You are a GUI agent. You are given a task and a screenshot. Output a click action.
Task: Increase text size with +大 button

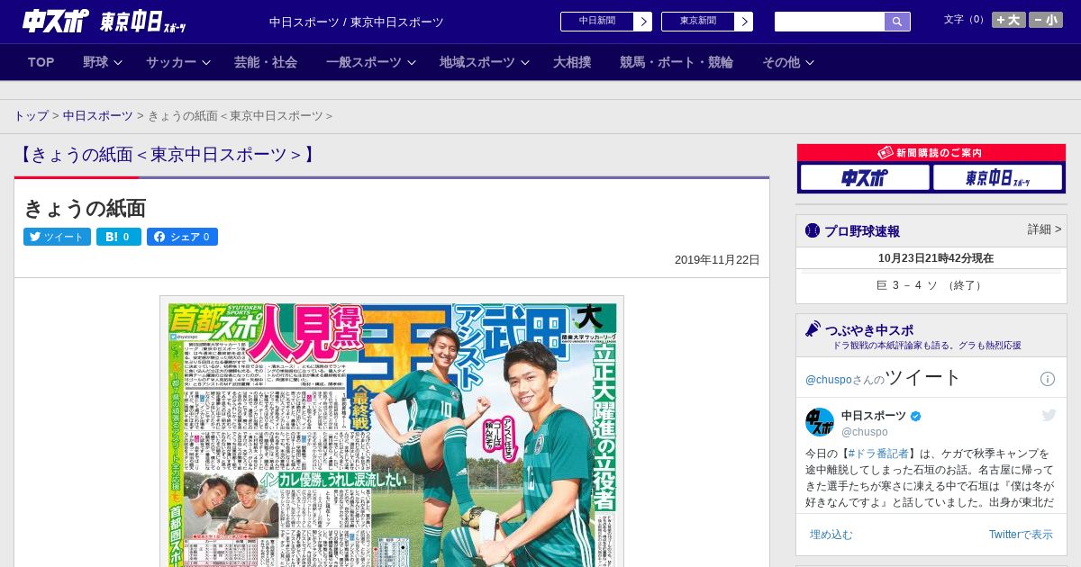click(1008, 20)
